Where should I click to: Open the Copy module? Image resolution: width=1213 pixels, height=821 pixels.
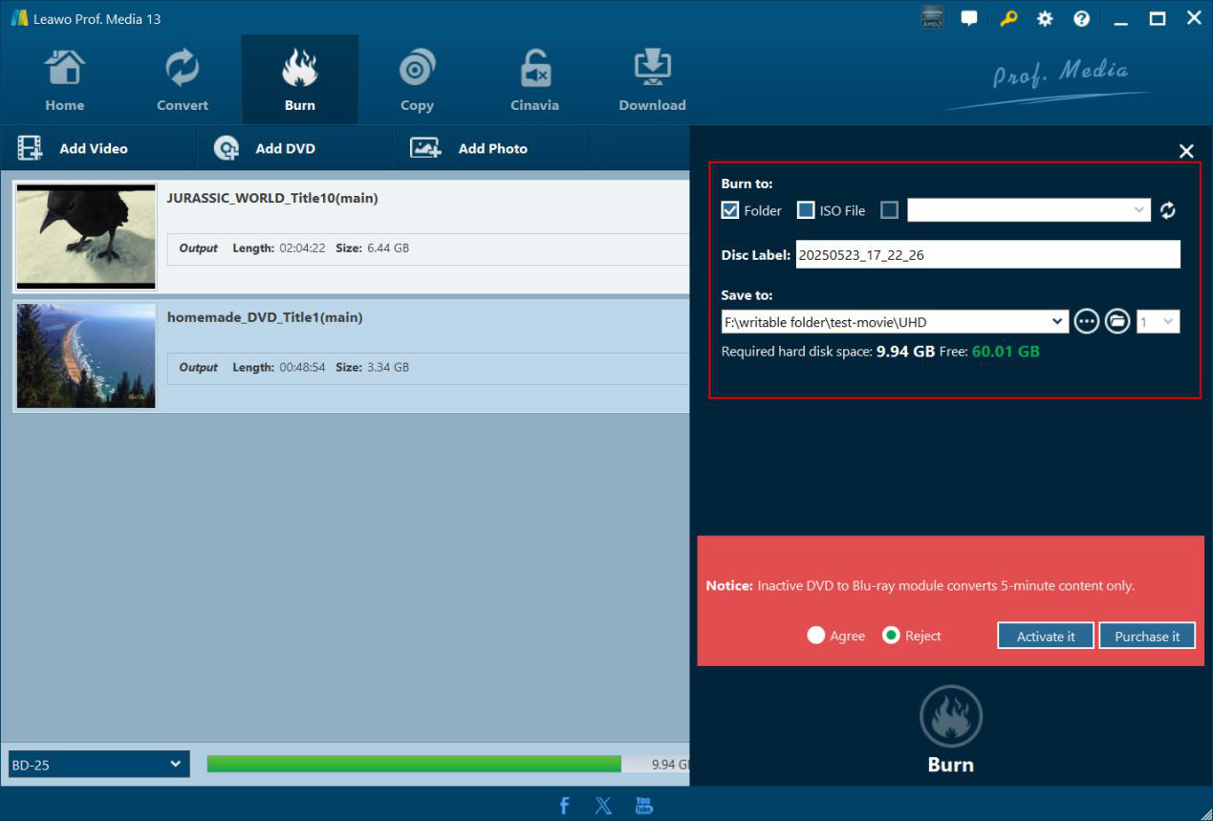(417, 80)
